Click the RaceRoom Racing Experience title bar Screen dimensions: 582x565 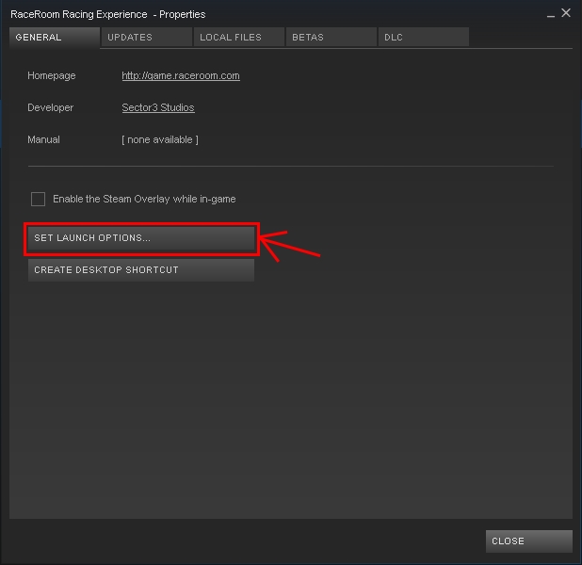pyautogui.click(x=107, y=14)
